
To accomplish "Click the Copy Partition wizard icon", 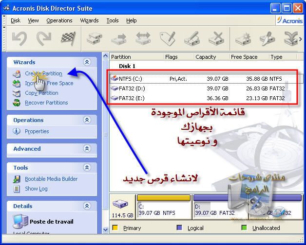I will pos(17,93).
